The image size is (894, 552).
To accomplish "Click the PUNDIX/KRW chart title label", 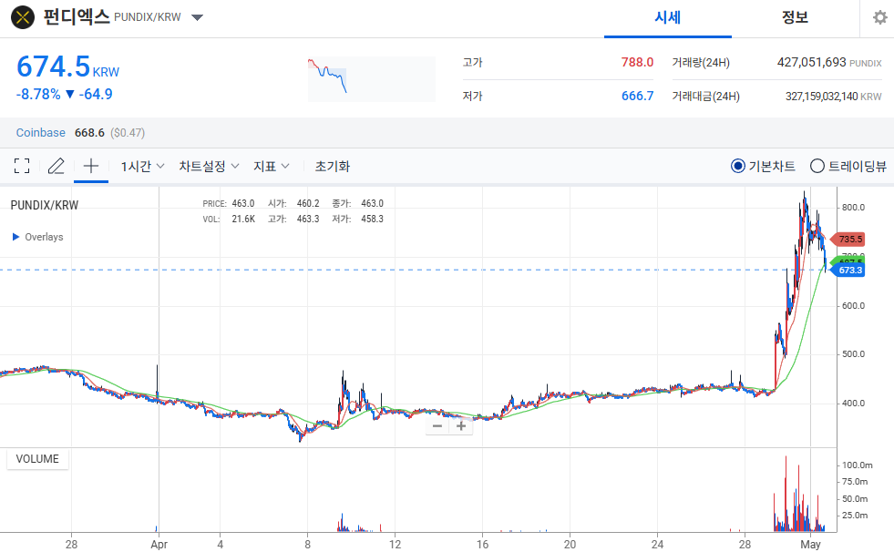I will 45,205.
